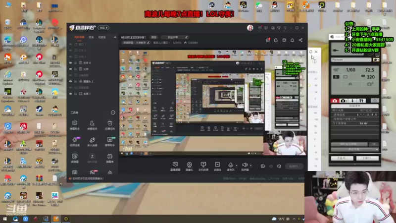Click the 麦克风 microphone icon
The image size is (396, 223).
(230, 166)
